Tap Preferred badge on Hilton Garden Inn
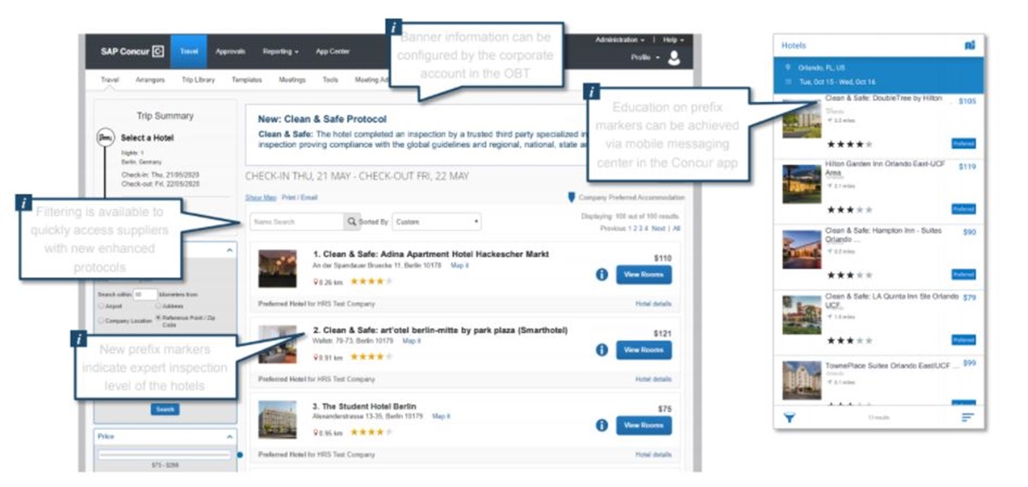The width and height of the screenshot is (1028, 487). point(964,209)
